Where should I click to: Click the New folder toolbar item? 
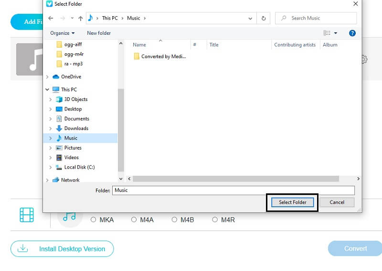click(99, 33)
